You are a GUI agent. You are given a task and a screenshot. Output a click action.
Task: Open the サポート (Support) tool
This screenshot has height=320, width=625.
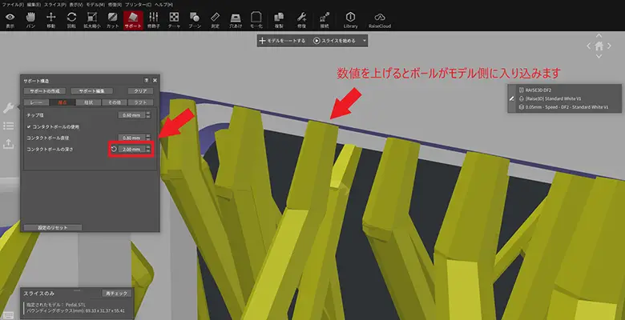(133, 18)
